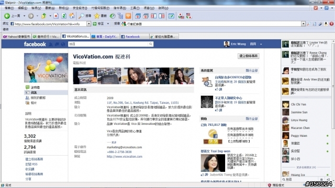Open the File menu (F)

coord(9,8)
